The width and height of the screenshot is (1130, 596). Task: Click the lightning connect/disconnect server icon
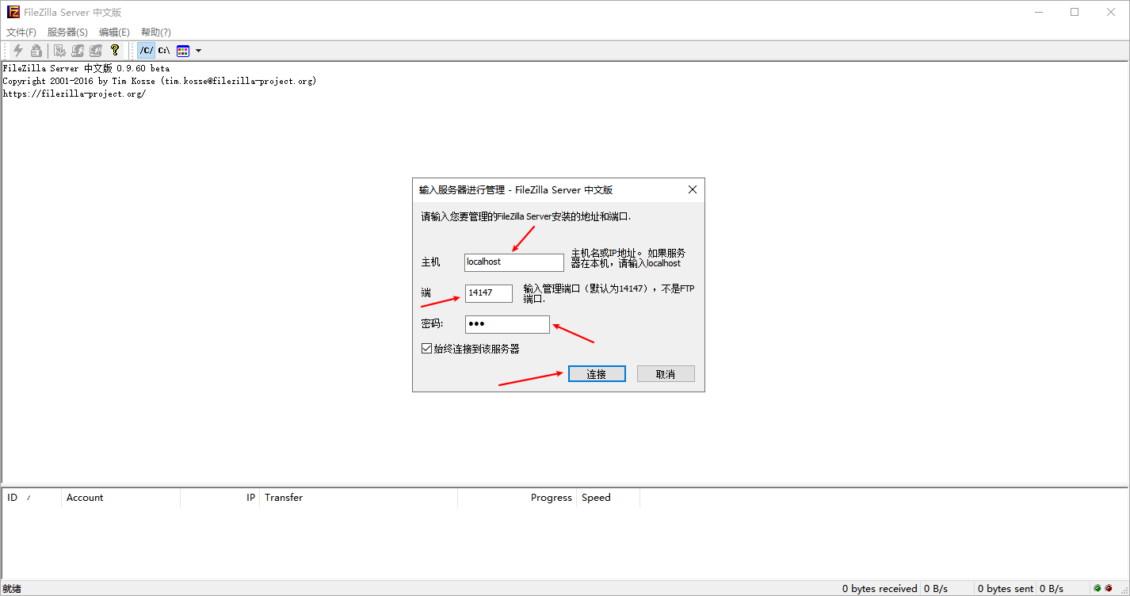pos(17,50)
